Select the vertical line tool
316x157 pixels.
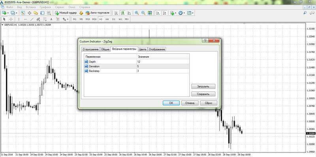click(x=19, y=19)
